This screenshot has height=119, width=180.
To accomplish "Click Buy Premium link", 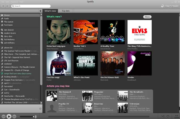I will 170,6.
